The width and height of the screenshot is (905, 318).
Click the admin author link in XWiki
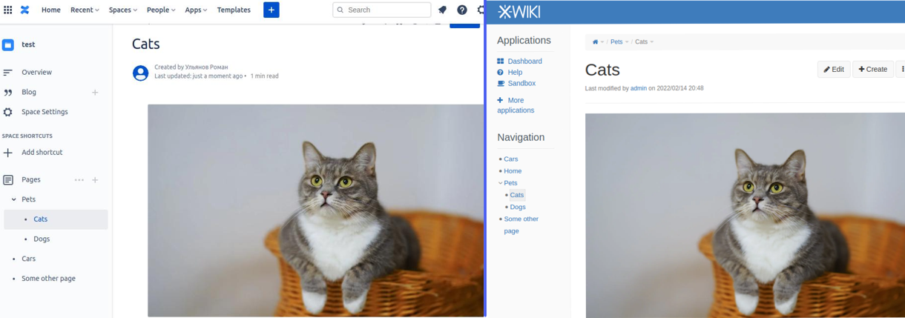pyautogui.click(x=639, y=88)
